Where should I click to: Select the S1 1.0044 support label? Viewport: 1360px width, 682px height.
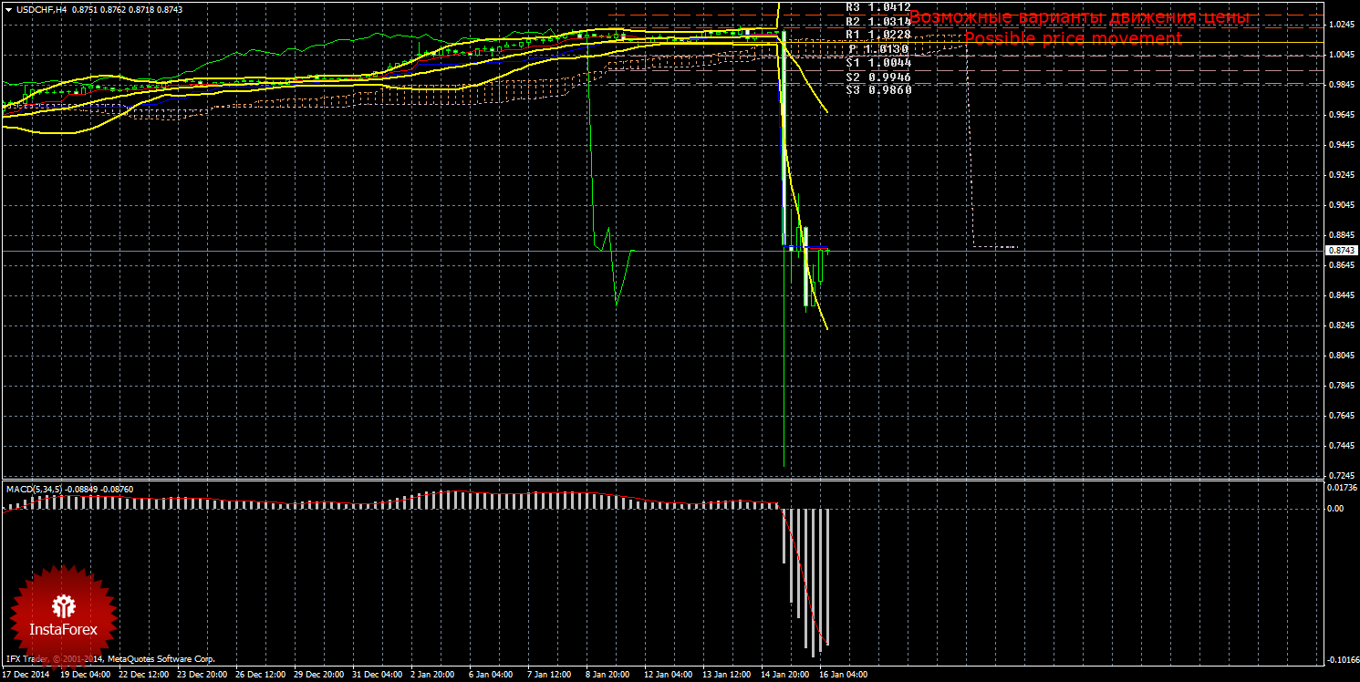(877, 63)
